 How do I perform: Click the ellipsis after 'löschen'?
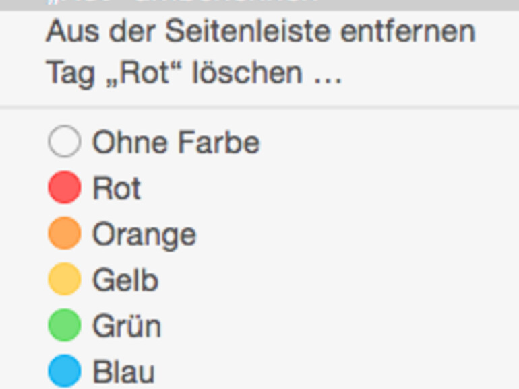click(328, 74)
